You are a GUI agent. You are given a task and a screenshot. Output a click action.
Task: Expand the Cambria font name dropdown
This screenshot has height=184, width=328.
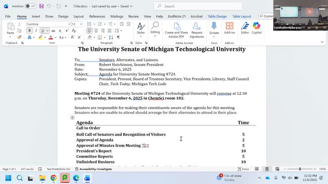pyautogui.click(x=69, y=24)
